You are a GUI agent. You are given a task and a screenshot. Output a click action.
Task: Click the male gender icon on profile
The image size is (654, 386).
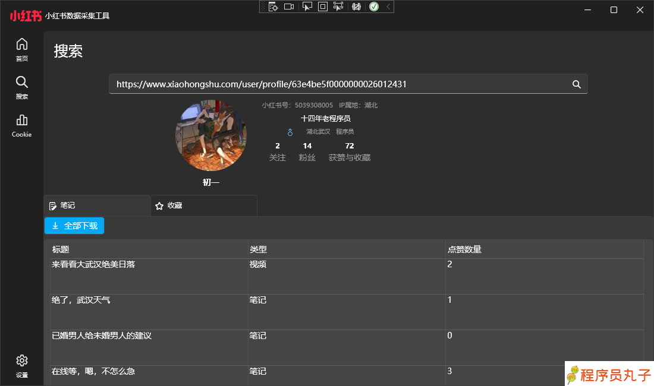pos(290,132)
